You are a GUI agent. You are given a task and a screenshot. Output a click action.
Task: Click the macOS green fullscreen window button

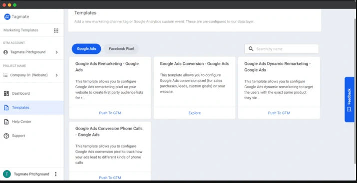(15, 5)
